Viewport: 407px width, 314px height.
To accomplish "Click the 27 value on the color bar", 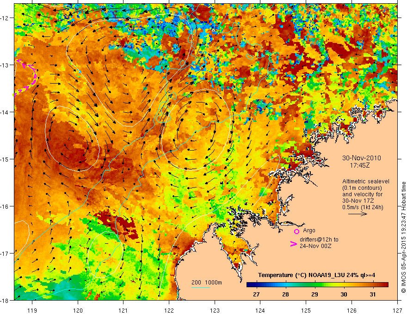I will click(x=256, y=295).
